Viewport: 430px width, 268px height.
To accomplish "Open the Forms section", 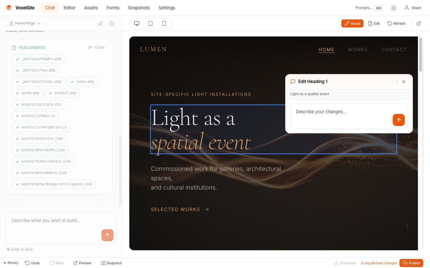I will 113,8.
